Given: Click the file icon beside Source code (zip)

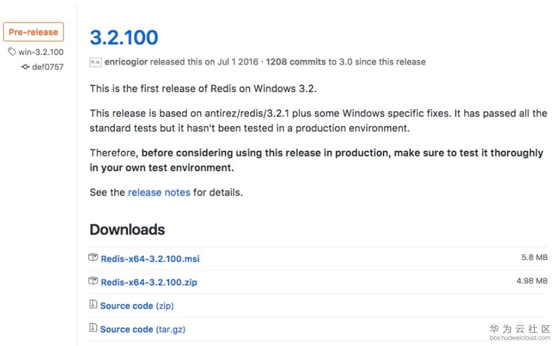Looking at the screenshot, I should coord(93,305).
